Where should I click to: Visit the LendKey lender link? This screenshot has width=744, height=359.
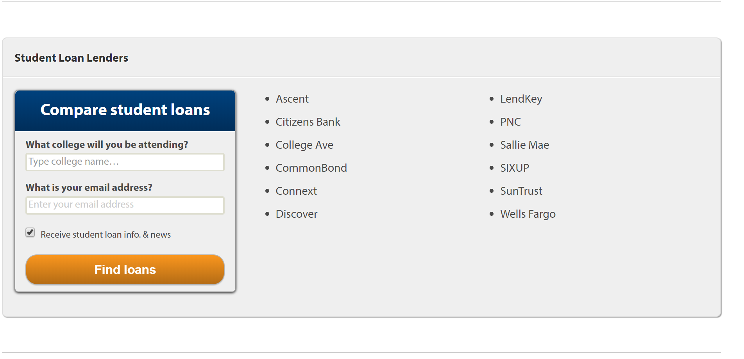[x=521, y=99]
